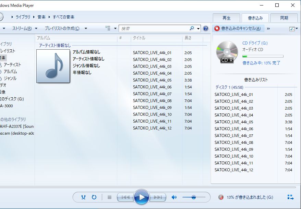The image size is (301, 209).
Task: Select SATOKO_LIVE_44k_12 in library list
Action: [x=152, y=128]
